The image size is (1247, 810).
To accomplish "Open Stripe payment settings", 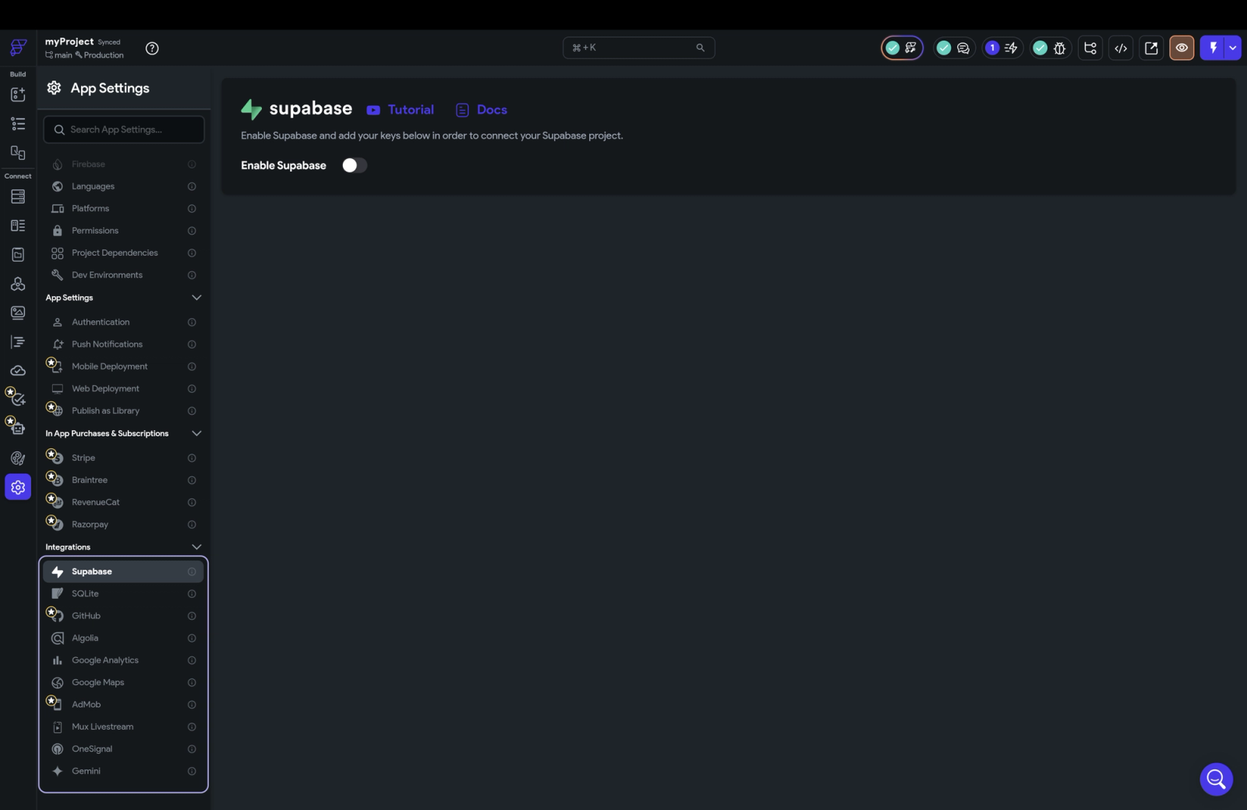I will point(123,458).
